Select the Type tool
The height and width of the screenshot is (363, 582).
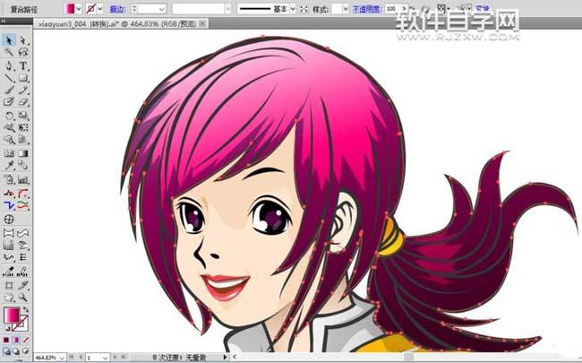pos(23,65)
